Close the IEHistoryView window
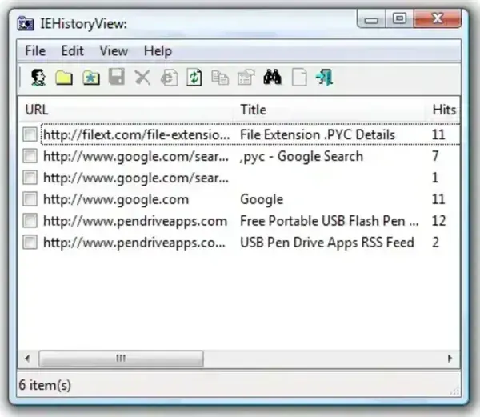Screen dimensions: 480x417 pos(437,18)
